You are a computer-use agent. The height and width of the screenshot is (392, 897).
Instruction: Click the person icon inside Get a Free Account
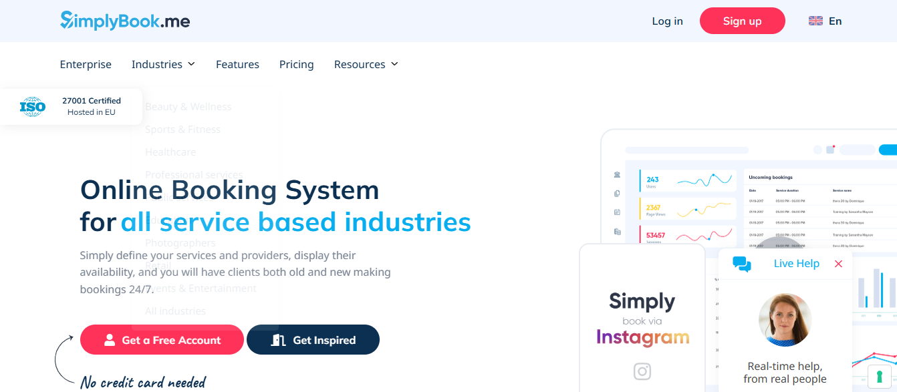[x=109, y=339]
